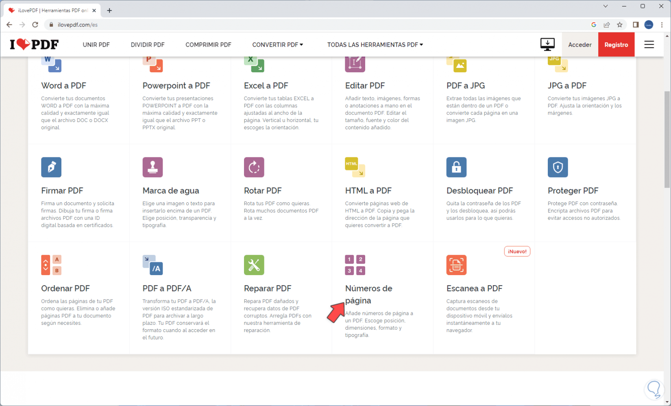Expand the CONVERTIR PDF dropdown menu
Viewport: 671px width, 406px height.
tap(278, 45)
